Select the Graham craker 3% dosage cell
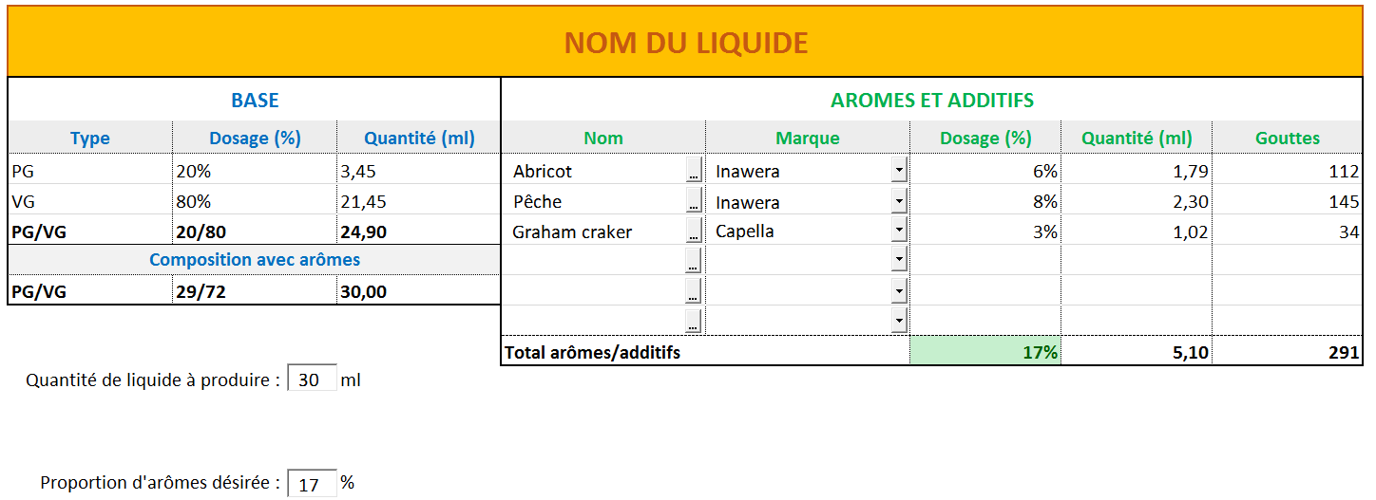This screenshot has height=500, width=1376. click(x=984, y=231)
